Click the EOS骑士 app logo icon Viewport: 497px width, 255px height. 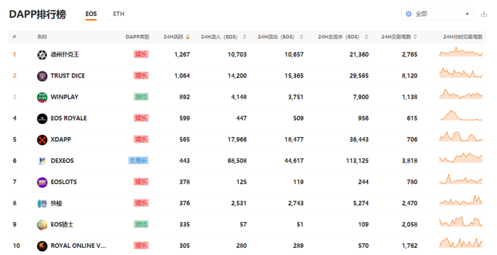click(x=42, y=225)
